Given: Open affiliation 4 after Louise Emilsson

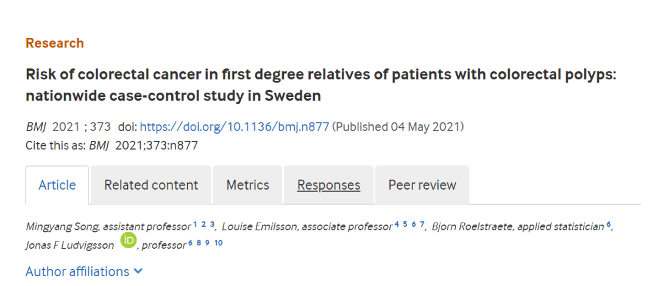Looking at the screenshot, I should (397, 224).
